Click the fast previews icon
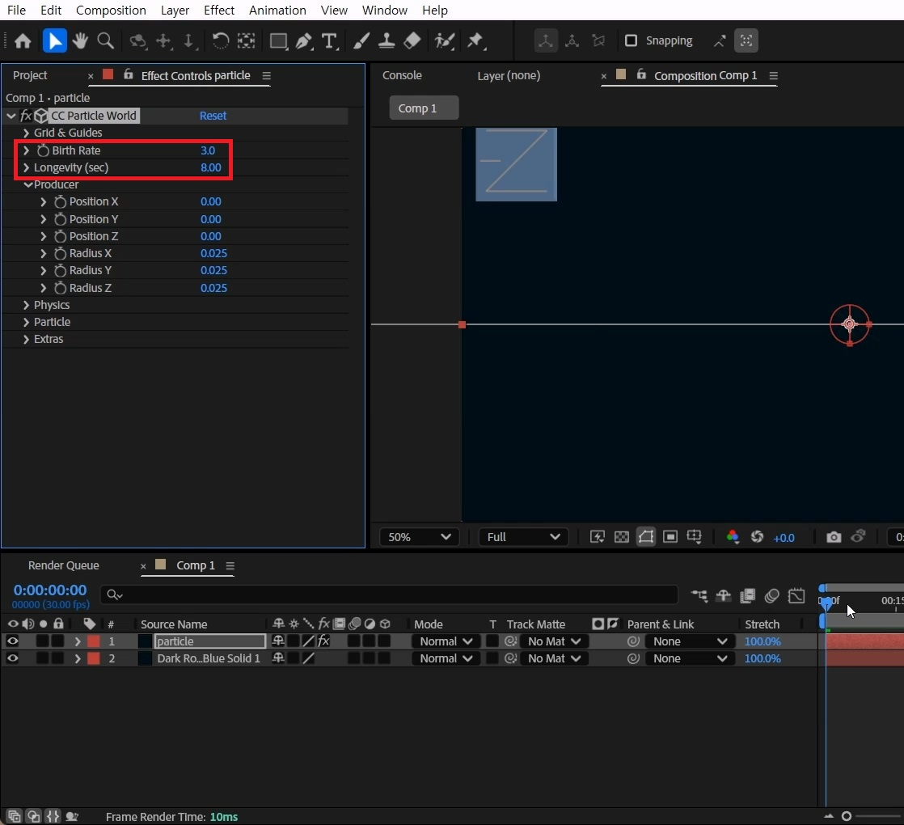Screen dimensions: 904x825 tap(598, 537)
